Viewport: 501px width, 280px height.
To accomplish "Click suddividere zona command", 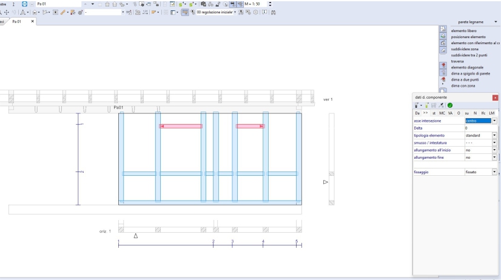I will coord(465,49).
